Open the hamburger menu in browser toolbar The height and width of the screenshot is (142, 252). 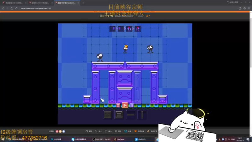(249, 8)
